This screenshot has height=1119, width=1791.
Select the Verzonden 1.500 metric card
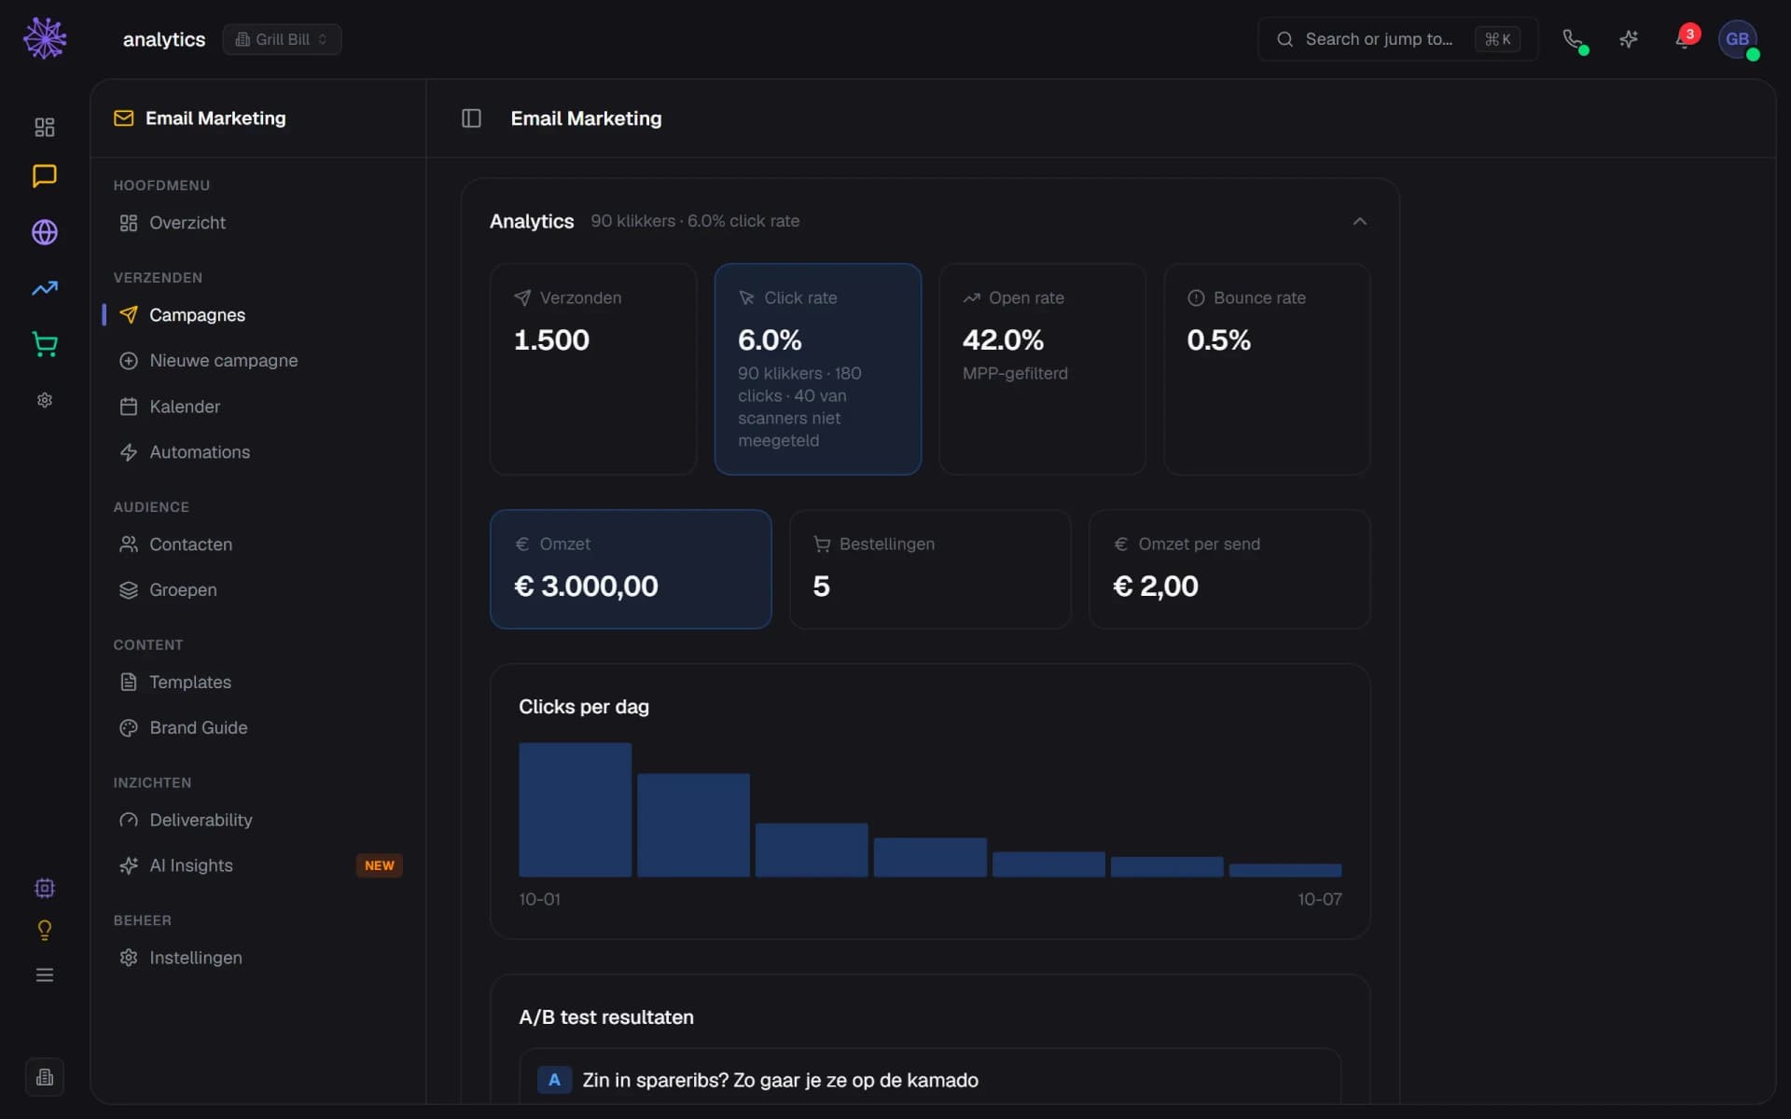pyautogui.click(x=593, y=369)
